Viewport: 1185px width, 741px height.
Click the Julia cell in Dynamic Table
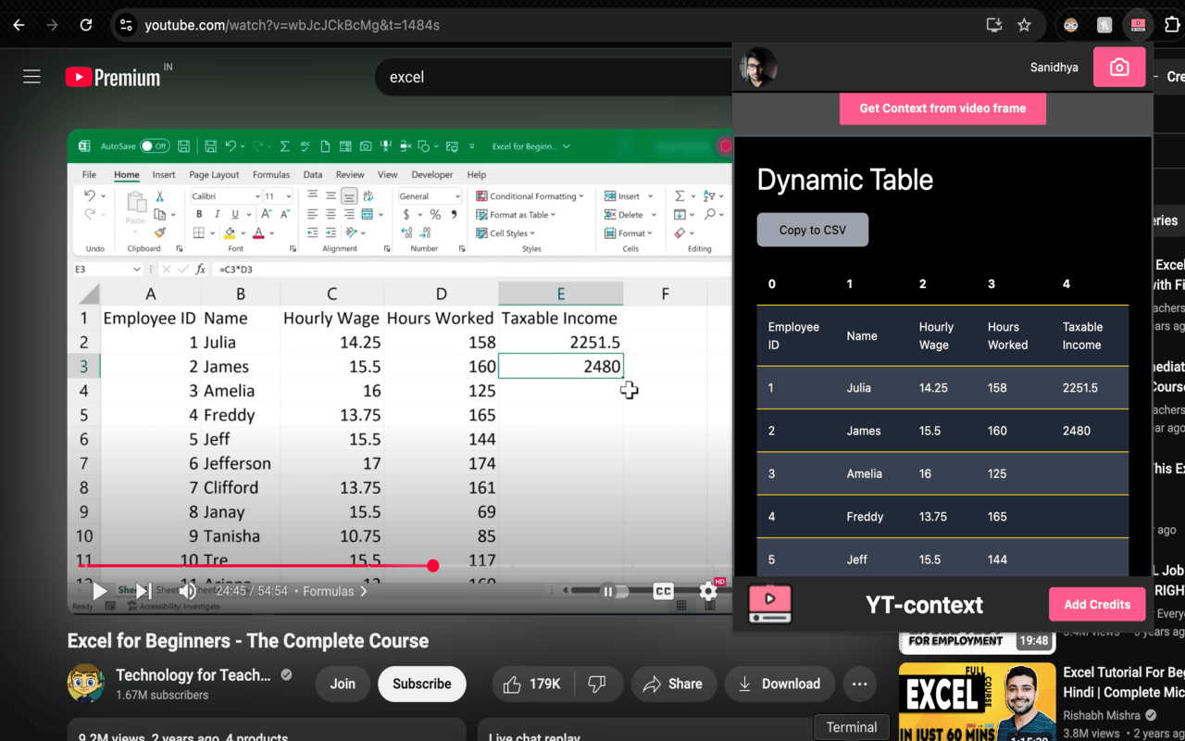[x=859, y=387]
